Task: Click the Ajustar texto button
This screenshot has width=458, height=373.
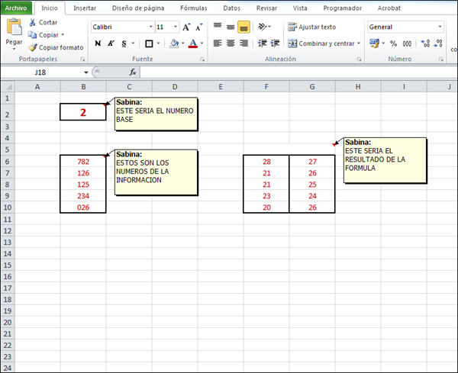Action: [x=311, y=27]
